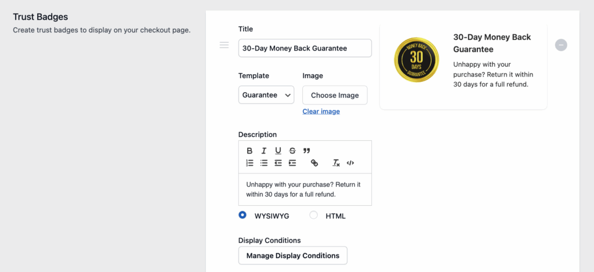Remove this trust badge with minus button
Viewport: 594px width, 272px height.
coord(561,45)
